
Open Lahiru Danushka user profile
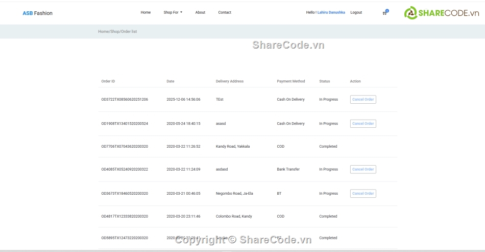pyautogui.click(x=331, y=12)
